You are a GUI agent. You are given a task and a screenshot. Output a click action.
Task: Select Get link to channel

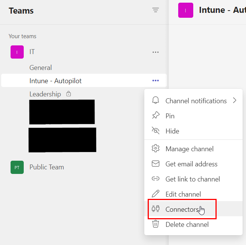coord(193,179)
